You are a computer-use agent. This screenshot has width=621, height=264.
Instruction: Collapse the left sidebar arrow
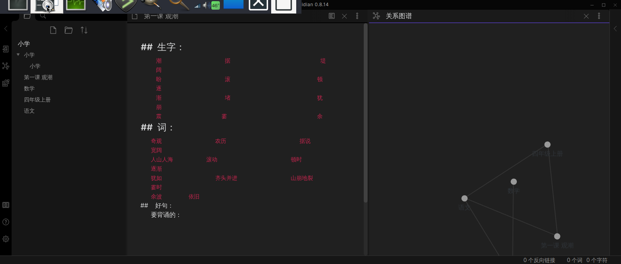pos(6,29)
